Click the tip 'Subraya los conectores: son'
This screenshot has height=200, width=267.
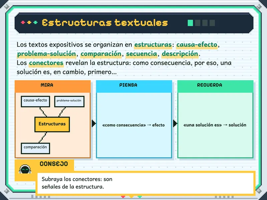click(77, 179)
